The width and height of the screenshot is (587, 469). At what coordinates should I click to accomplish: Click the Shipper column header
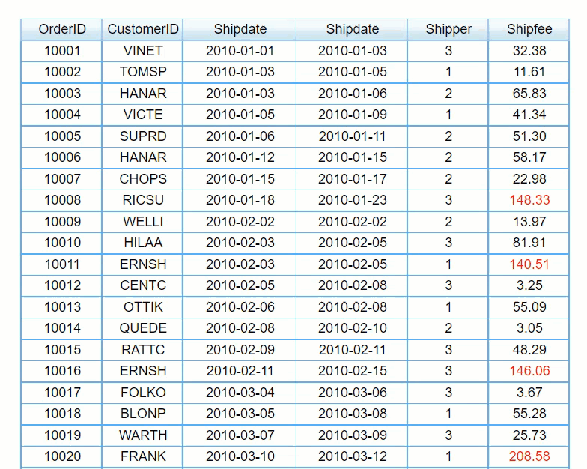(x=448, y=29)
